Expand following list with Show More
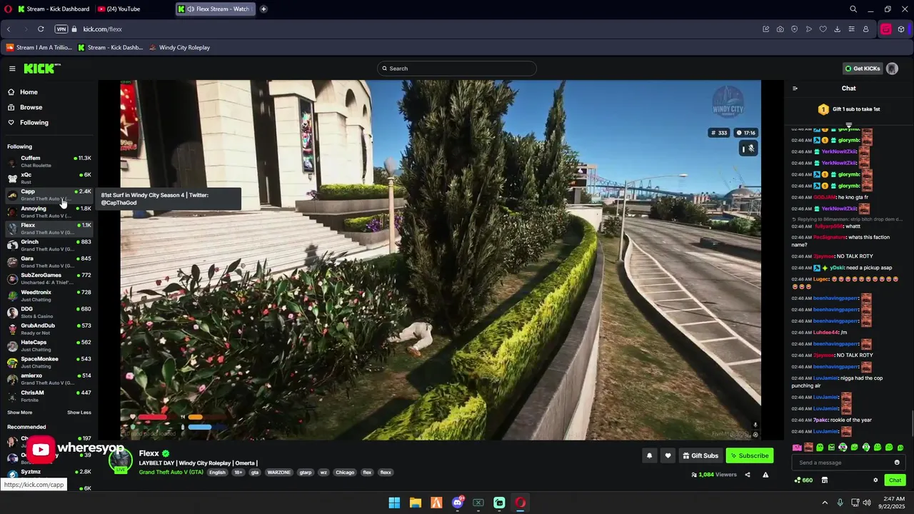The image size is (914, 514). tap(19, 413)
